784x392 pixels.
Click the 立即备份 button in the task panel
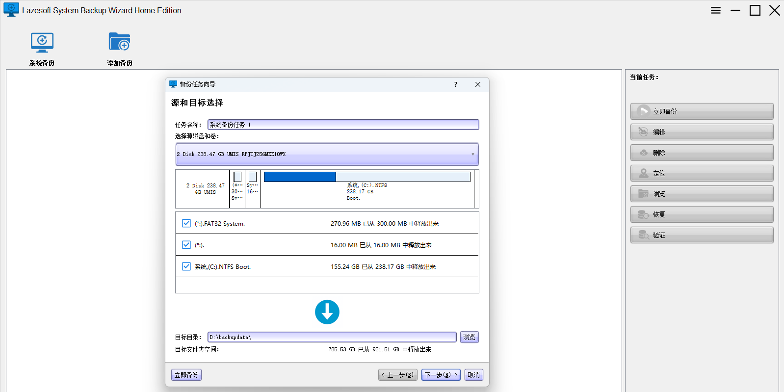(x=702, y=111)
